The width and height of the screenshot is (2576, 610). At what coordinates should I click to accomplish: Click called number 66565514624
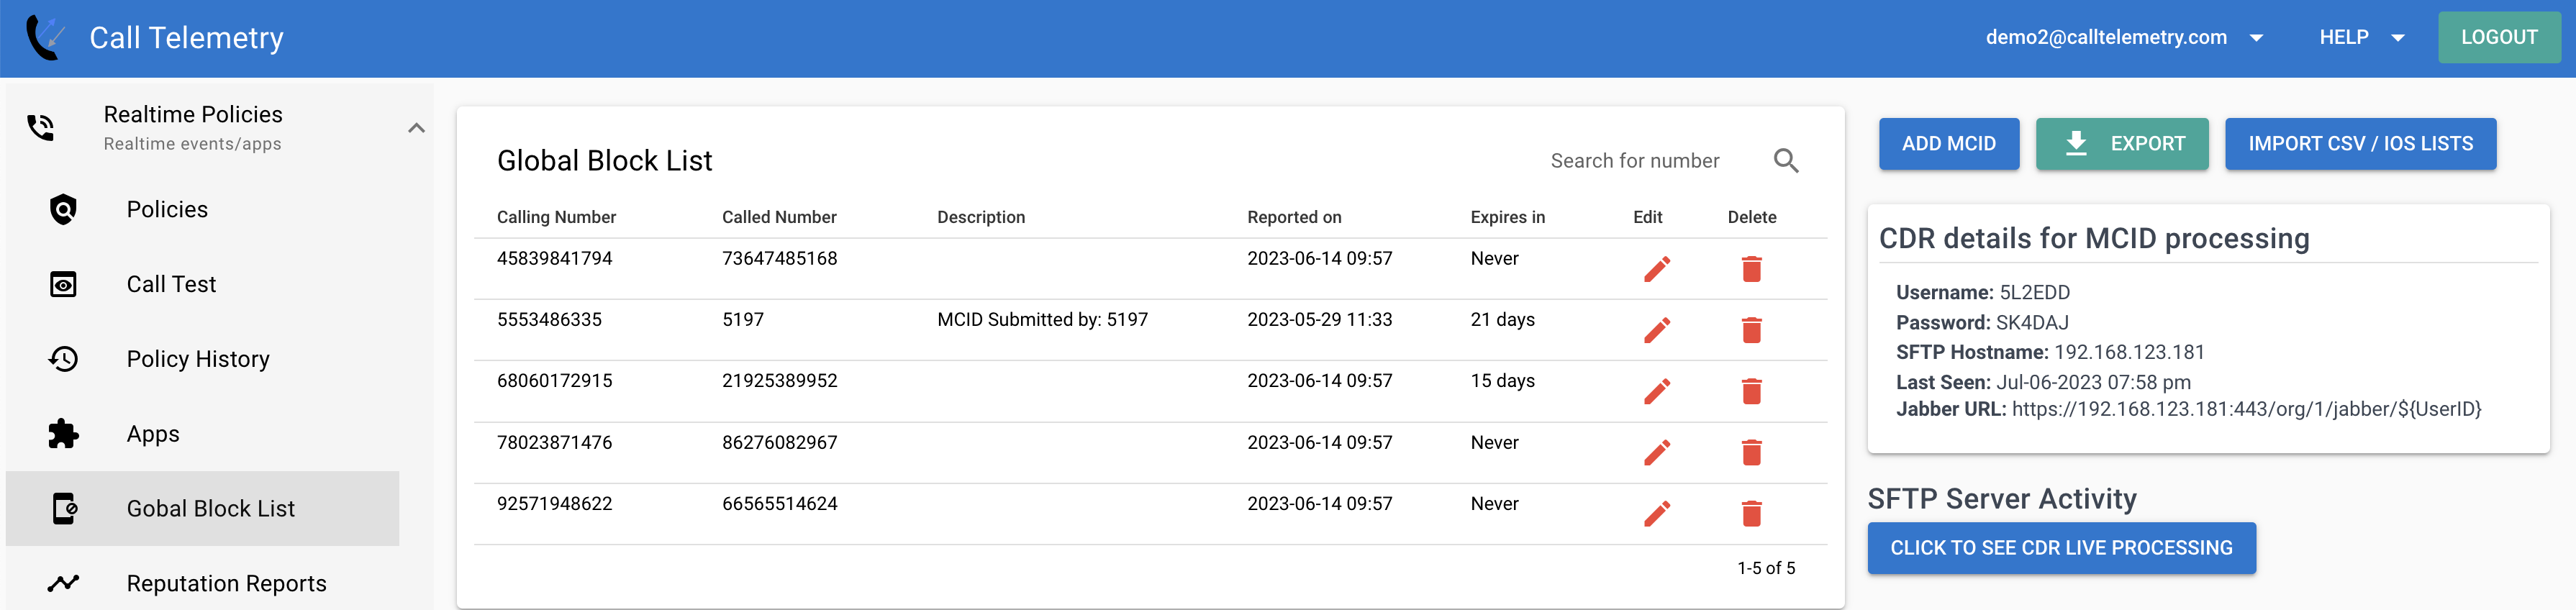click(x=779, y=504)
